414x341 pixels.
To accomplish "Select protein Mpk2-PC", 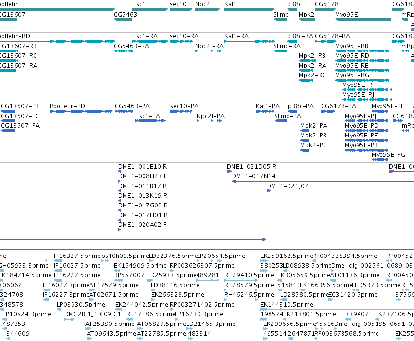I will coord(305,150).
